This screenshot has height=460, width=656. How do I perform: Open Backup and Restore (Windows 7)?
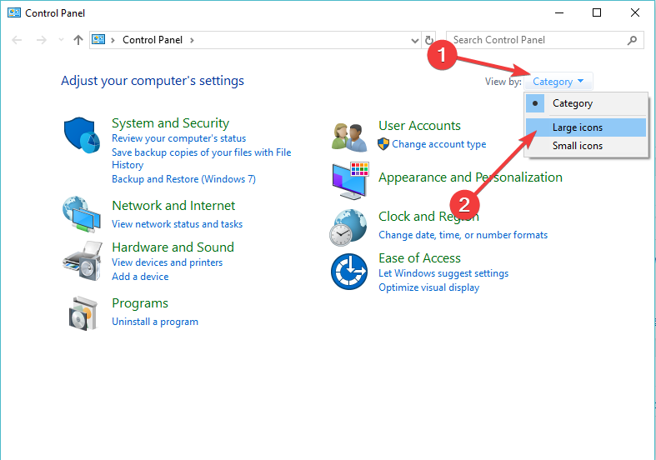pyautogui.click(x=183, y=179)
